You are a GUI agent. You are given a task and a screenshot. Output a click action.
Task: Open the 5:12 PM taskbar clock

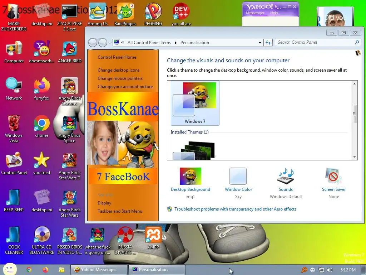click(348, 270)
